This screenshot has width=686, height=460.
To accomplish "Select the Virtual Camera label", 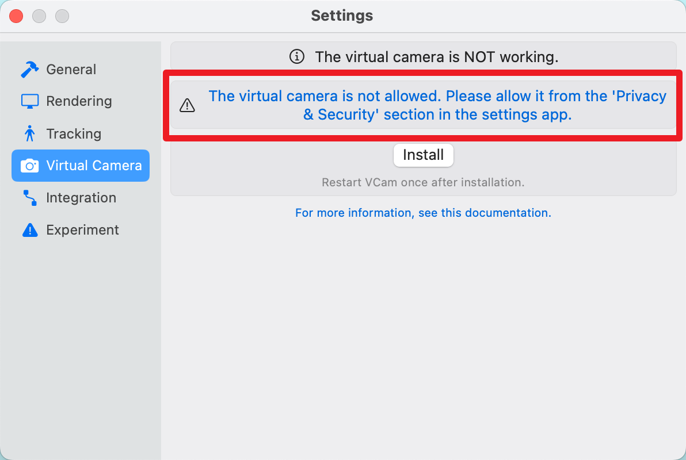I will 94,166.
